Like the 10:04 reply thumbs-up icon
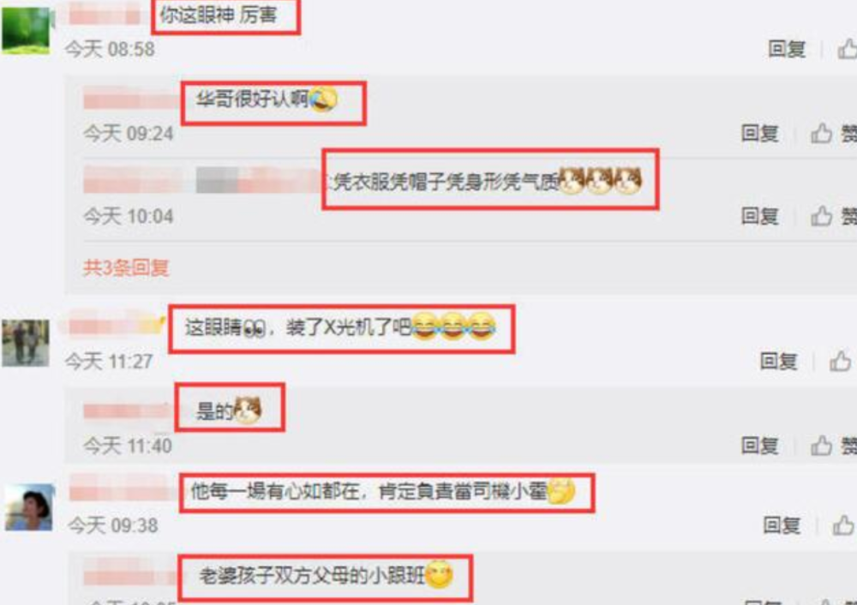This screenshot has height=605, width=857. [x=821, y=217]
